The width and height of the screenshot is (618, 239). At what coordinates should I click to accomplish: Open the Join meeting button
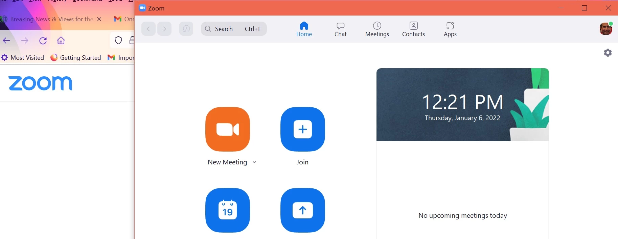coord(303,129)
